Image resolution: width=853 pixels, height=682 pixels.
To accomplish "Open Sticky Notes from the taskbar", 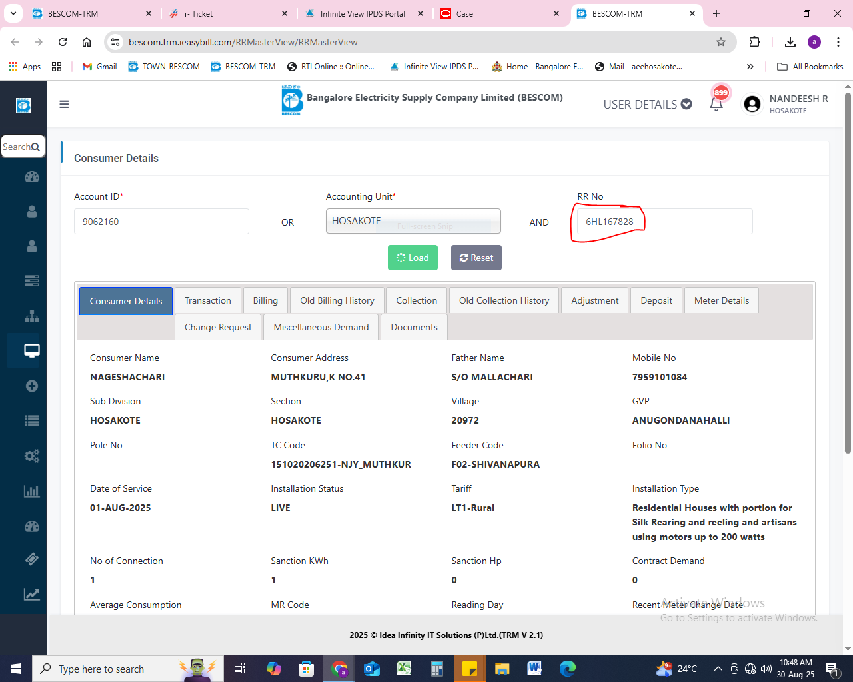I will coord(470,668).
